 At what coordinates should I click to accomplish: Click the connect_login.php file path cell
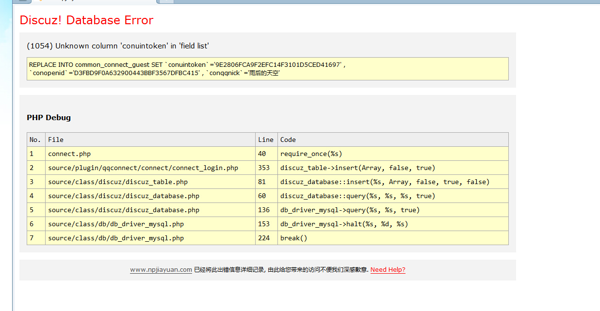pos(143,168)
